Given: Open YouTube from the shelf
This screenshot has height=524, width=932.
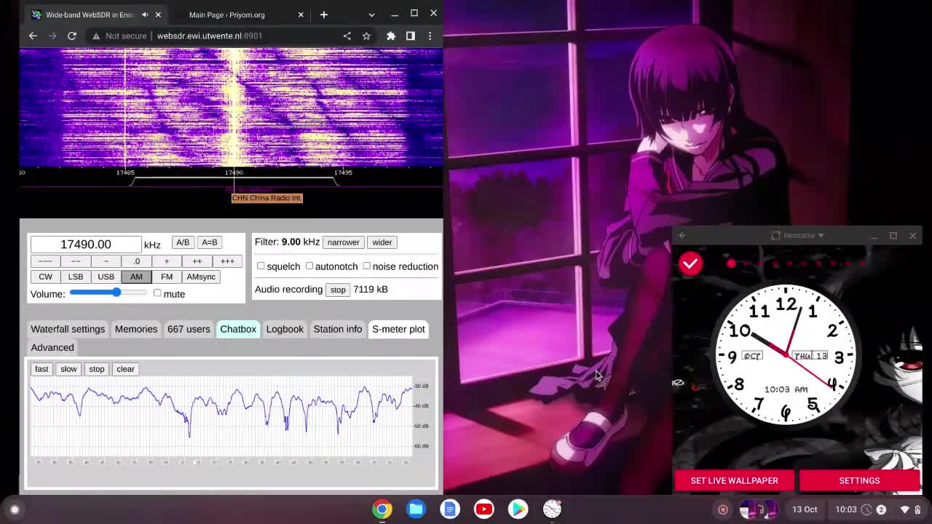Looking at the screenshot, I should pyautogui.click(x=484, y=509).
